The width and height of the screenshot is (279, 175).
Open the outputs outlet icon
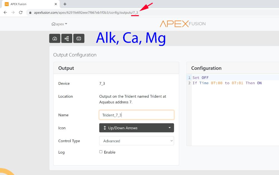pyautogui.click(x=79, y=38)
